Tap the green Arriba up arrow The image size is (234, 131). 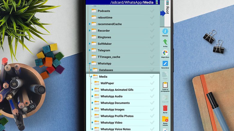(165, 42)
